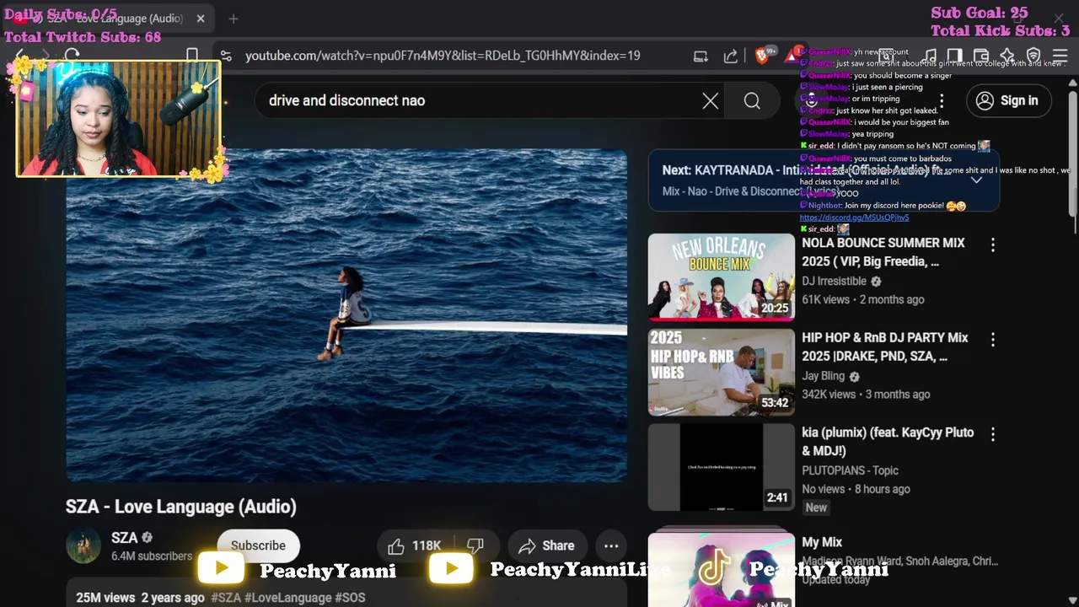Click the #SZA hashtag
The image size is (1079, 607).
226,598
